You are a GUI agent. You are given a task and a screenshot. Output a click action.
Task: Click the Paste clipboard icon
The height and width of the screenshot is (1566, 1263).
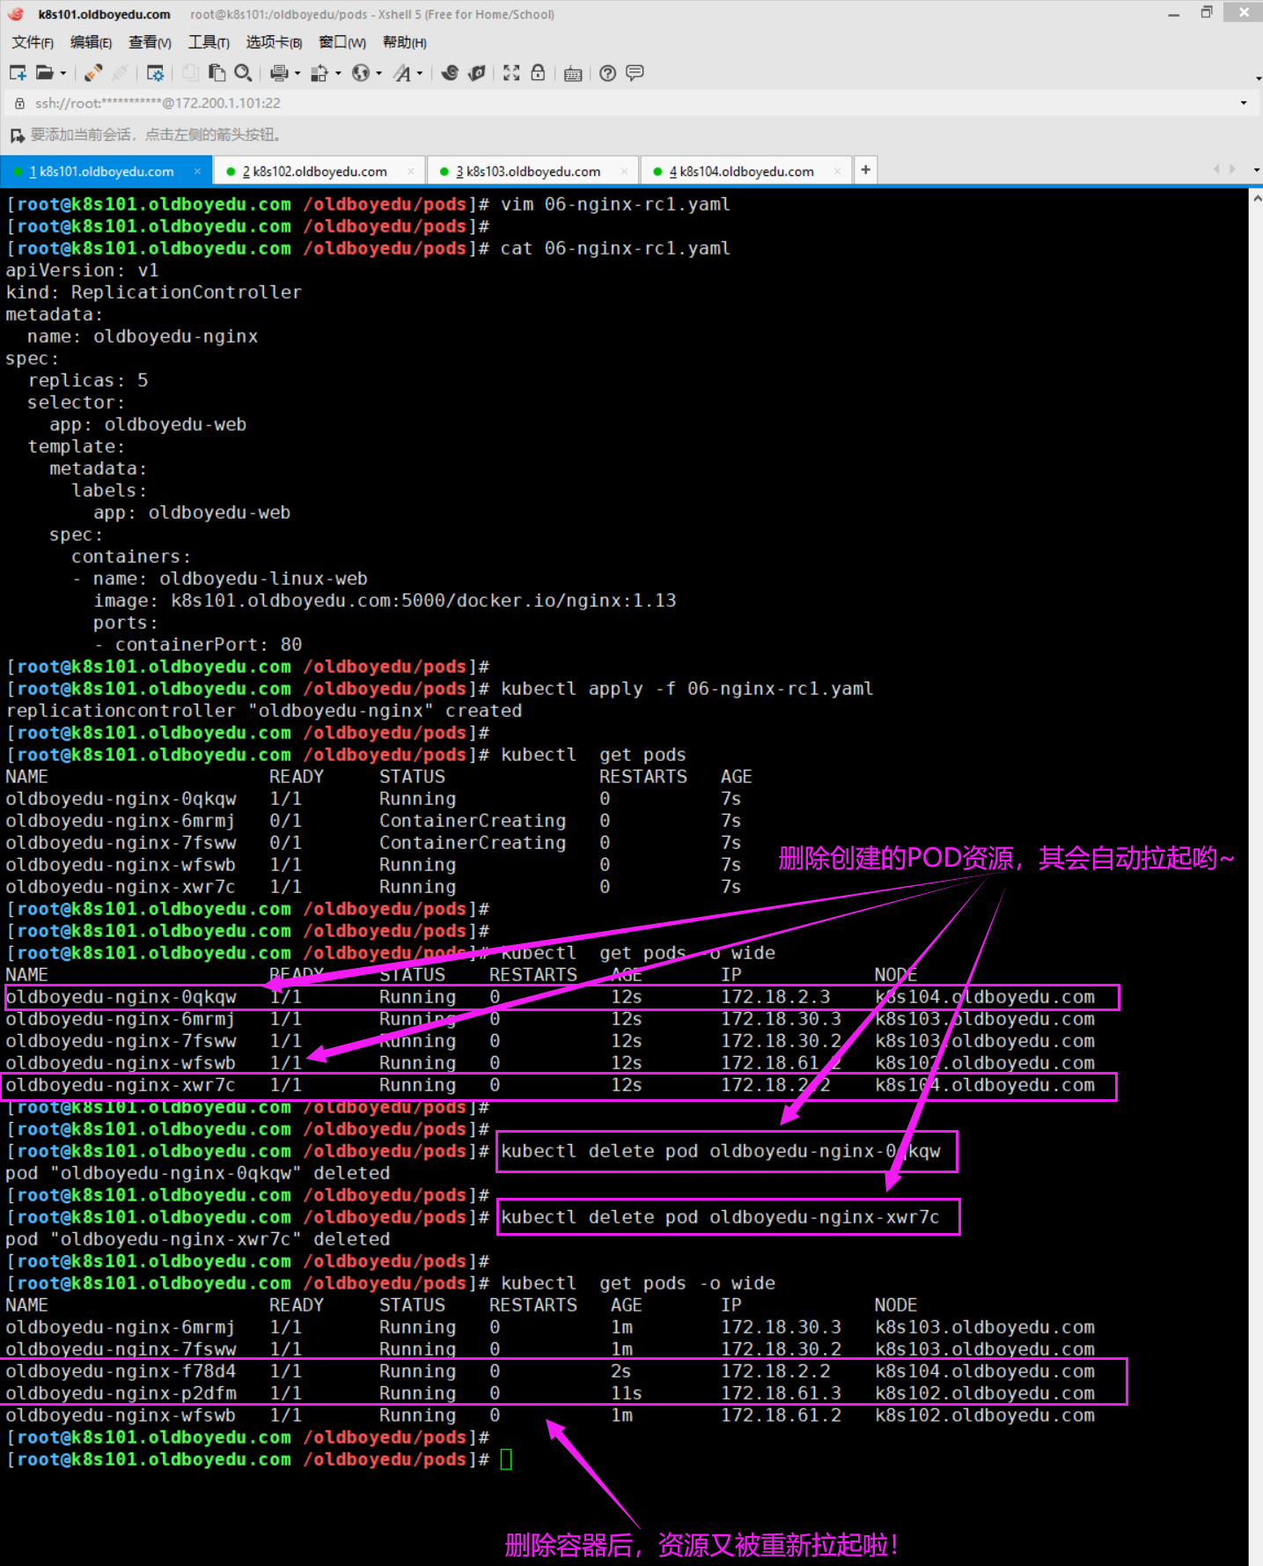(217, 73)
